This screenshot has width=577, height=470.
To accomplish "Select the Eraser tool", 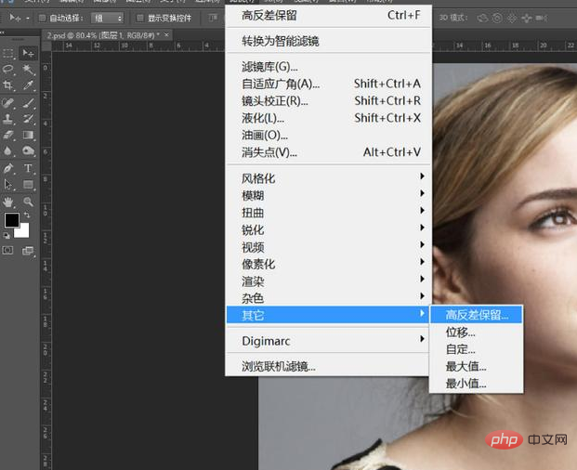I will pos(8,135).
